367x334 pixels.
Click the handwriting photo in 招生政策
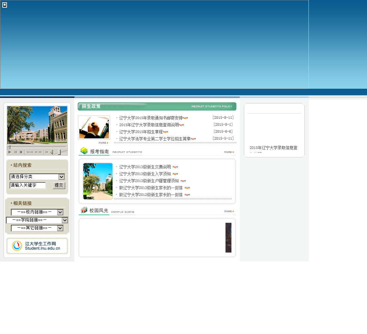point(94,127)
